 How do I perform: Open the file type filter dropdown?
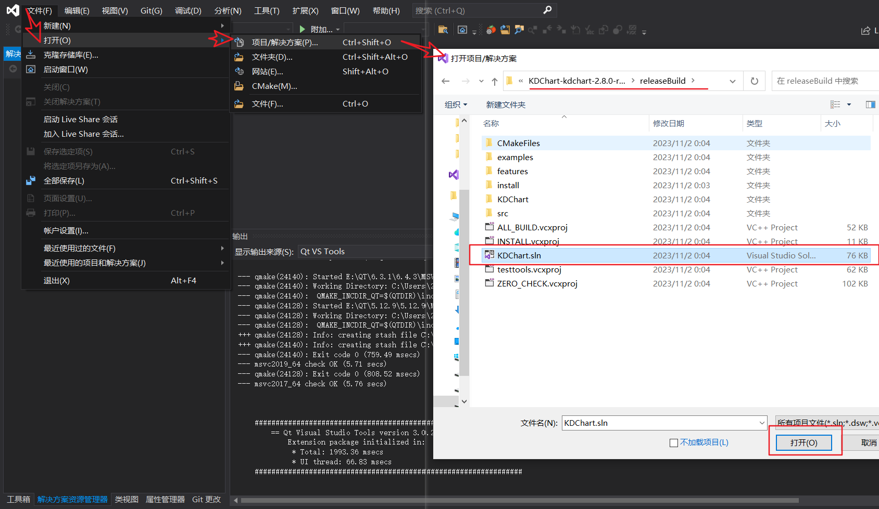[x=827, y=423]
